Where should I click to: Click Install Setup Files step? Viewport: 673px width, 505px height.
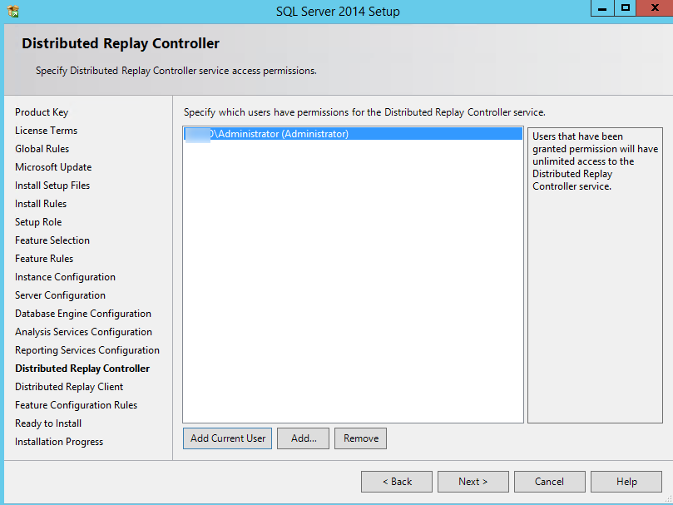(52, 186)
